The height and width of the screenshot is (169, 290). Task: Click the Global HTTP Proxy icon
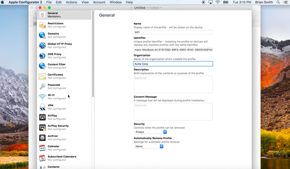click(x=42, y=45)
